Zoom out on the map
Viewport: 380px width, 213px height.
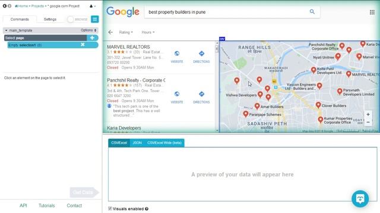368,122
